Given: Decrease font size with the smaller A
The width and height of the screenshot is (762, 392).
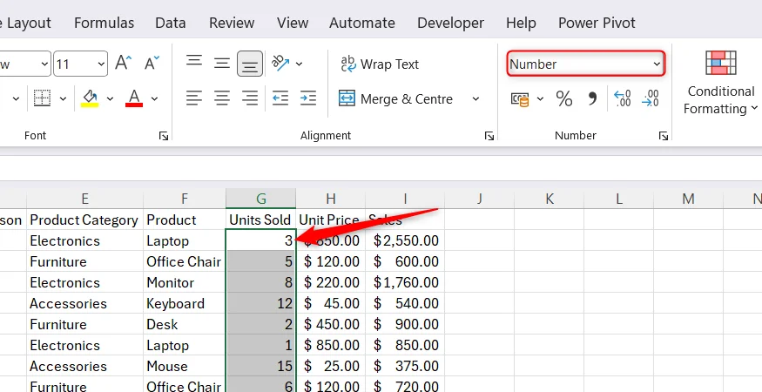Looking at the screenshot, I should point(152,64).
